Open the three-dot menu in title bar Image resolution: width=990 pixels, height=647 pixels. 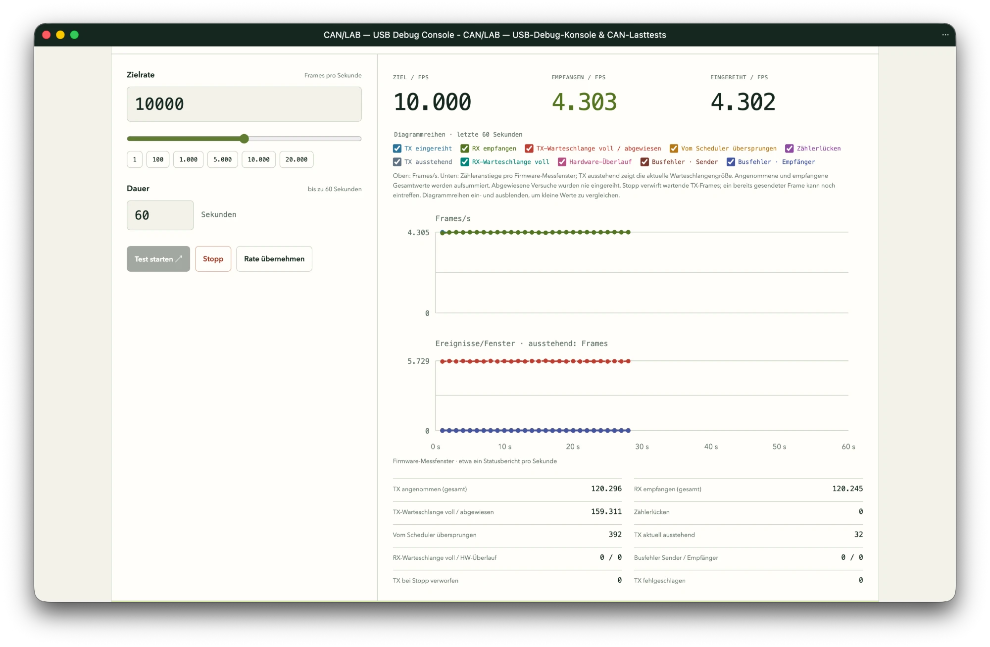(945, 35)
